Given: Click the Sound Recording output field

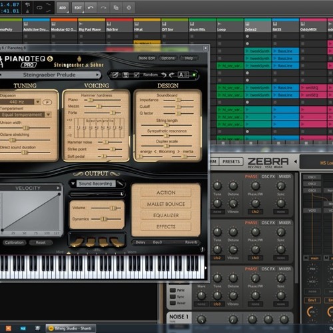Looking at the screenshot, I should click(96, 184).
